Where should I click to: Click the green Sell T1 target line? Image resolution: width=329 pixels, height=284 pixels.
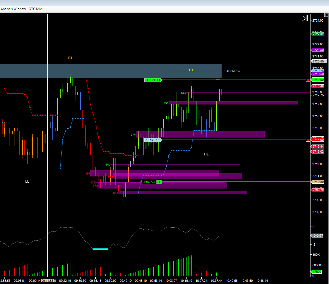click(x=234, y=80)
